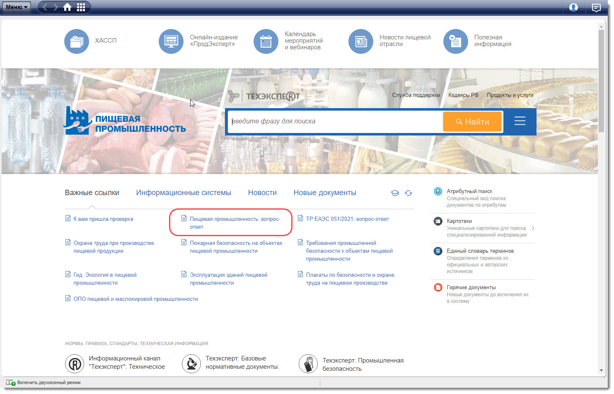Open the user profile icon
This screenshot has width=614, height=394.
[573, 7]
